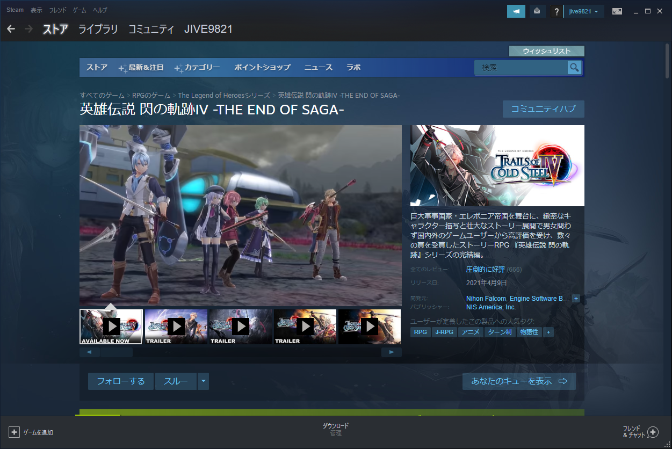Image resolution: width=672 pixels, height=449 pixels.
Task: Open the カテゴリー store menu
Action: [x=197, y=68]
